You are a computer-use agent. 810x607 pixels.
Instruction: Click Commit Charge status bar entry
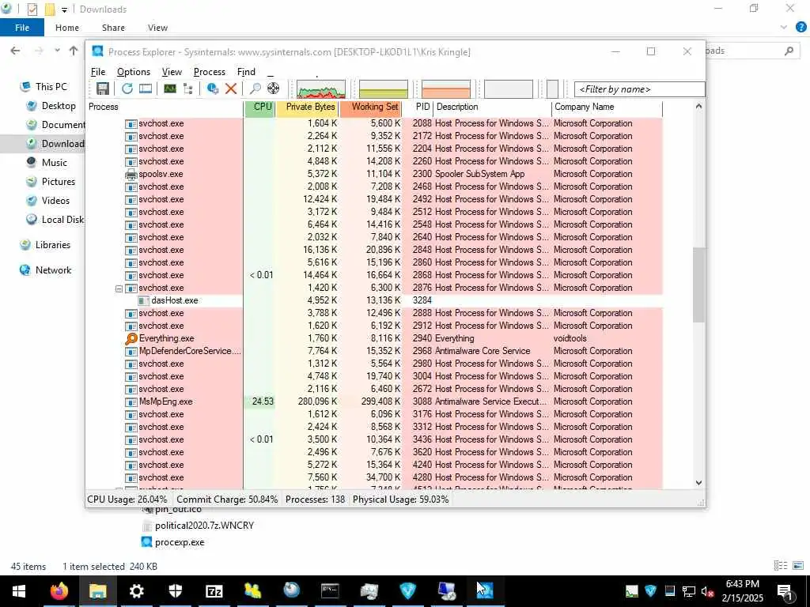pos(227,500)
